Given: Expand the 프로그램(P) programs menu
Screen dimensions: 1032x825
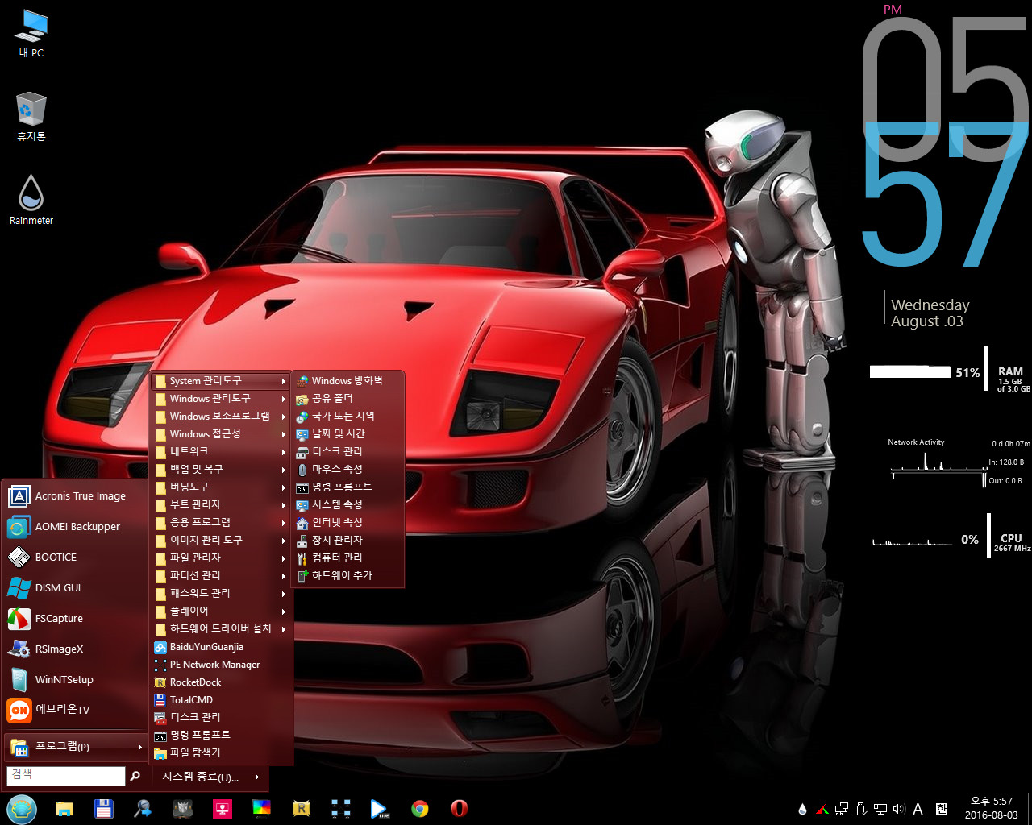Looking at the screenshot, I should [75, 748].
